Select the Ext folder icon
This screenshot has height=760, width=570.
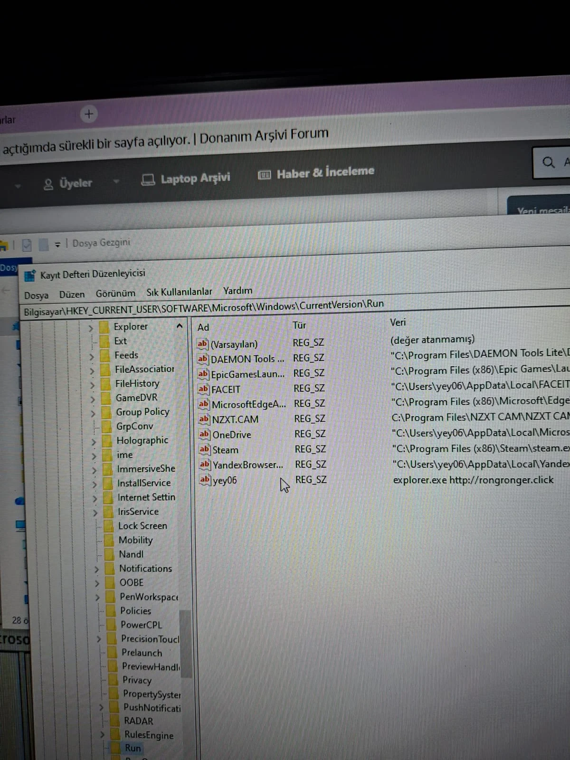[105, 341]
